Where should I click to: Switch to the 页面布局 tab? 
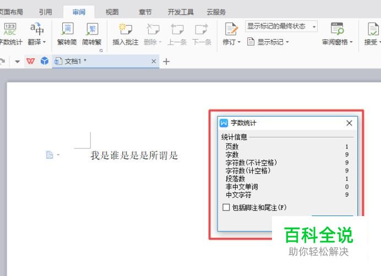pos(11,12)
